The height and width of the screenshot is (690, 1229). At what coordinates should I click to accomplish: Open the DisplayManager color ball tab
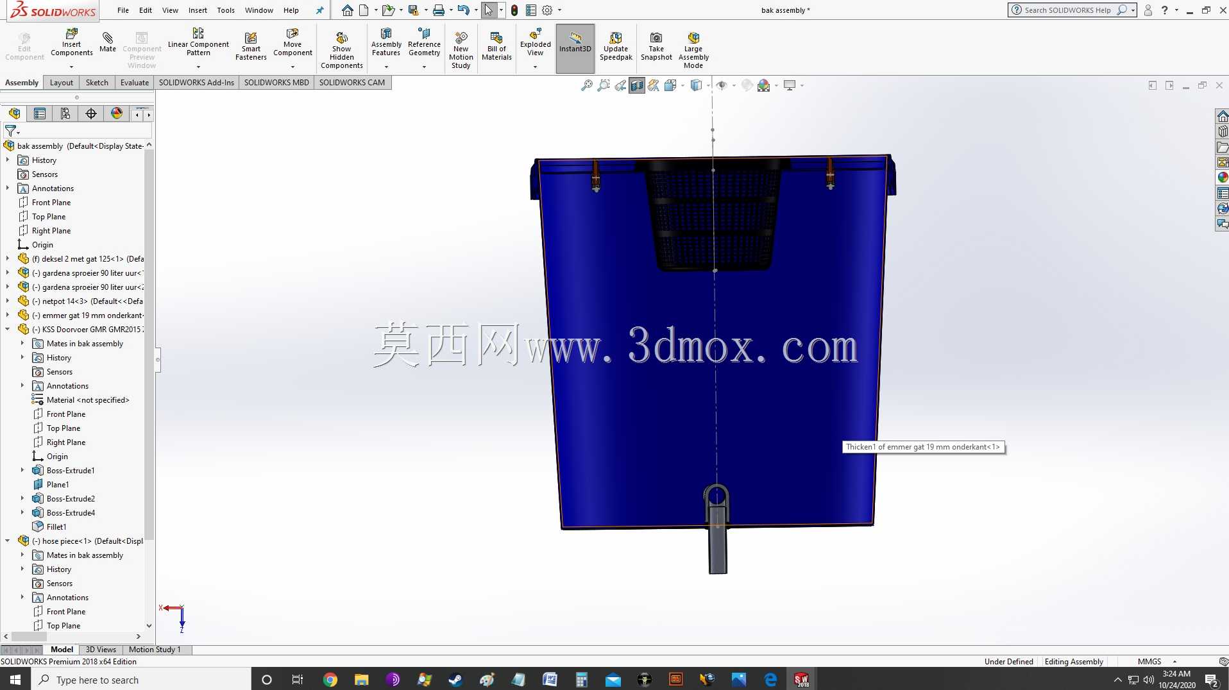(x=117, y=114)
